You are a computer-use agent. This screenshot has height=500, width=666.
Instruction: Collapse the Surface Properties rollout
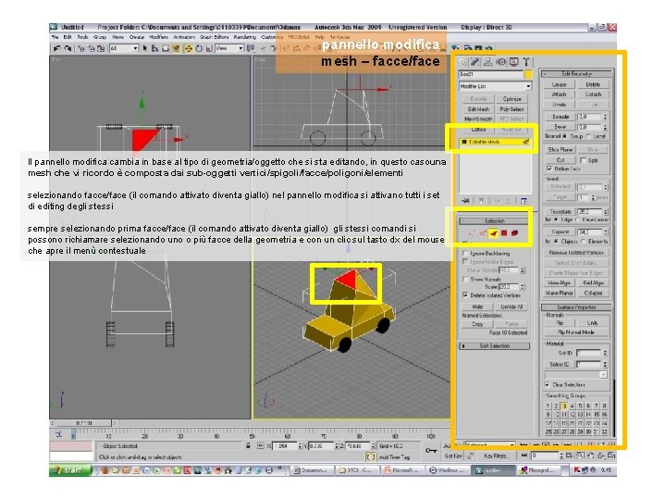coord(577,307)
